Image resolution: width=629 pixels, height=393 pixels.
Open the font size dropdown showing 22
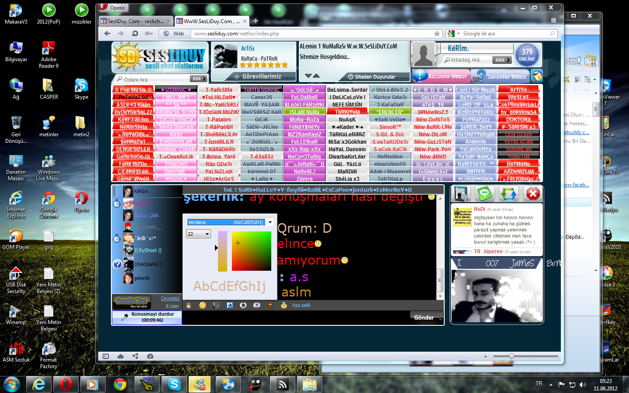tap(198, 234)
